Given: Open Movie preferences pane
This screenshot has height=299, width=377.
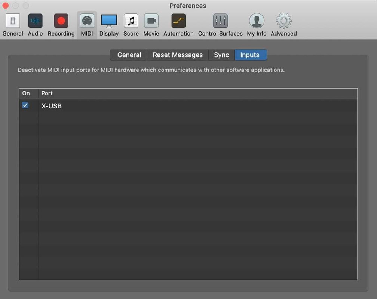Looking at the screenshot, I should tap(151, 25).
